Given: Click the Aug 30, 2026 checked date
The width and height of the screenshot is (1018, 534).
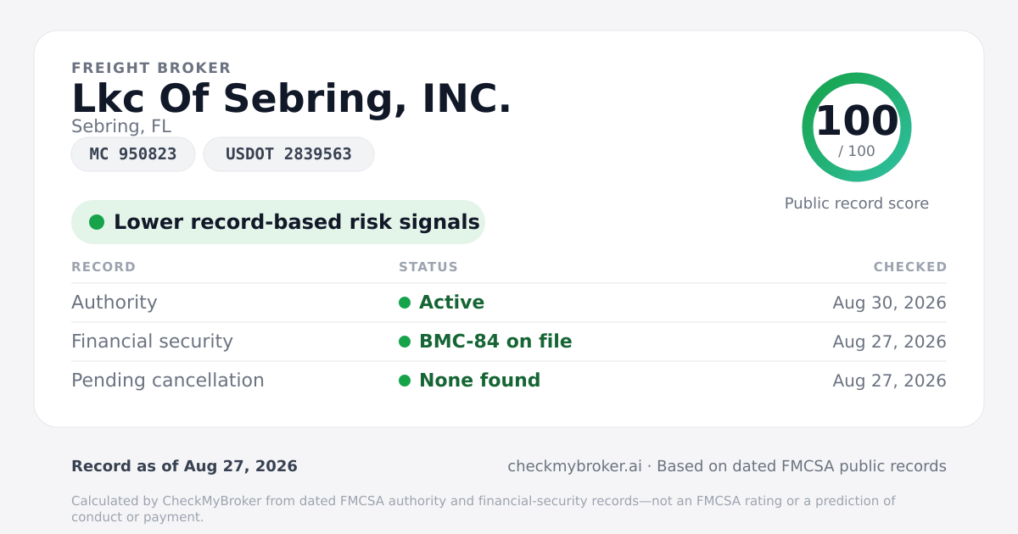Looking at the screenshot, I should (x=890, y=303).
